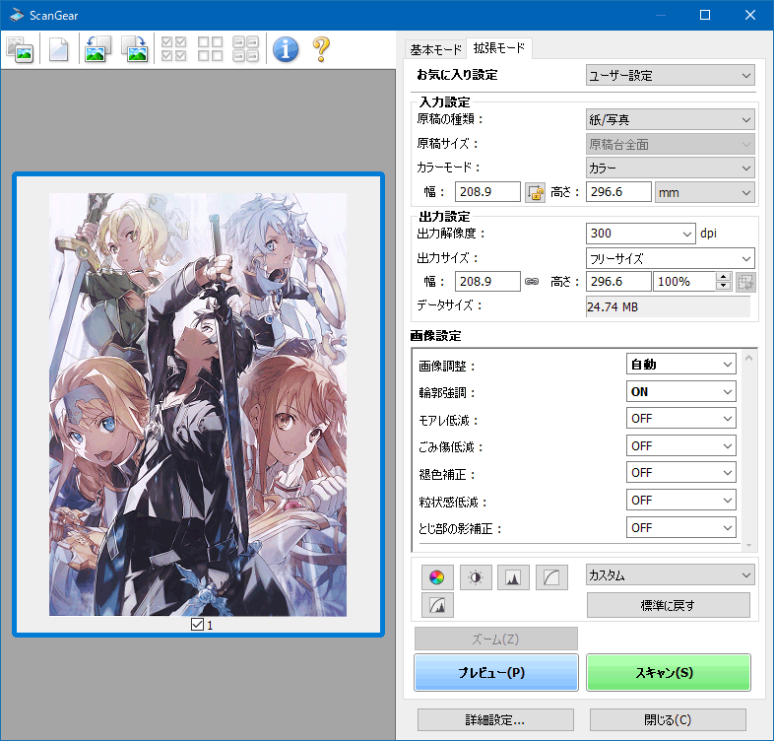
Task: Click the input 幅 208.9 field
Action: (487, 192)
